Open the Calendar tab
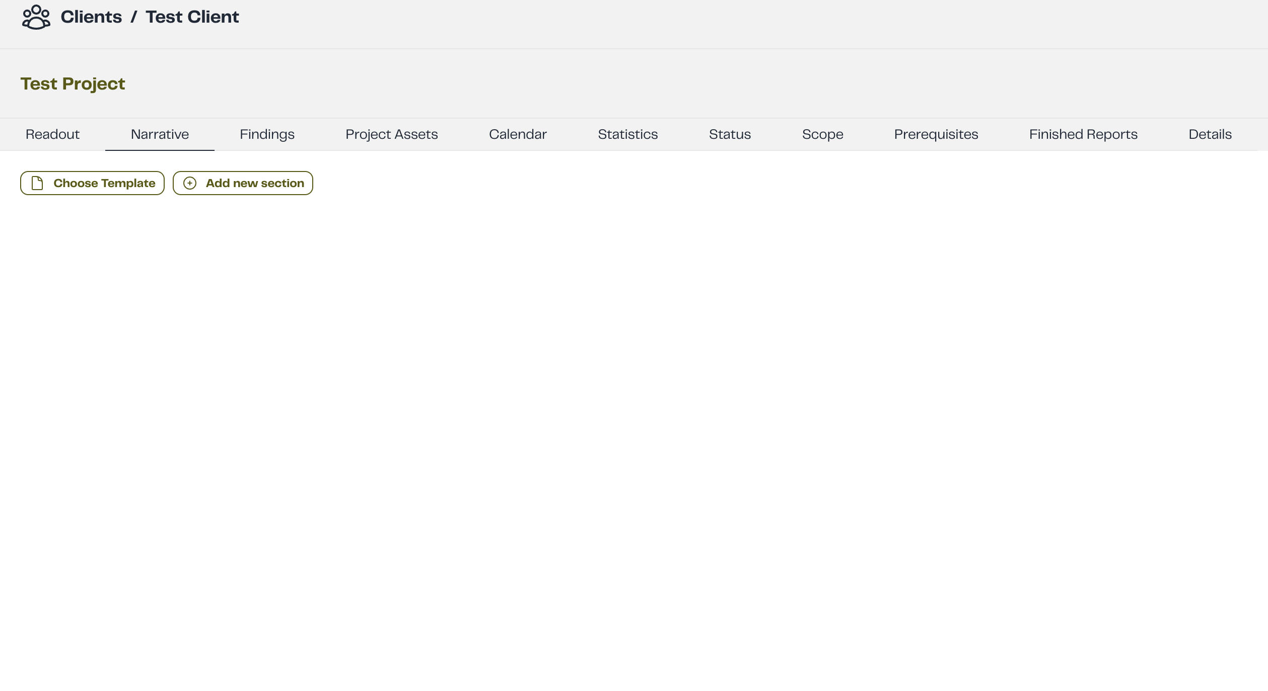1268x691 pixels. [518, 134]
